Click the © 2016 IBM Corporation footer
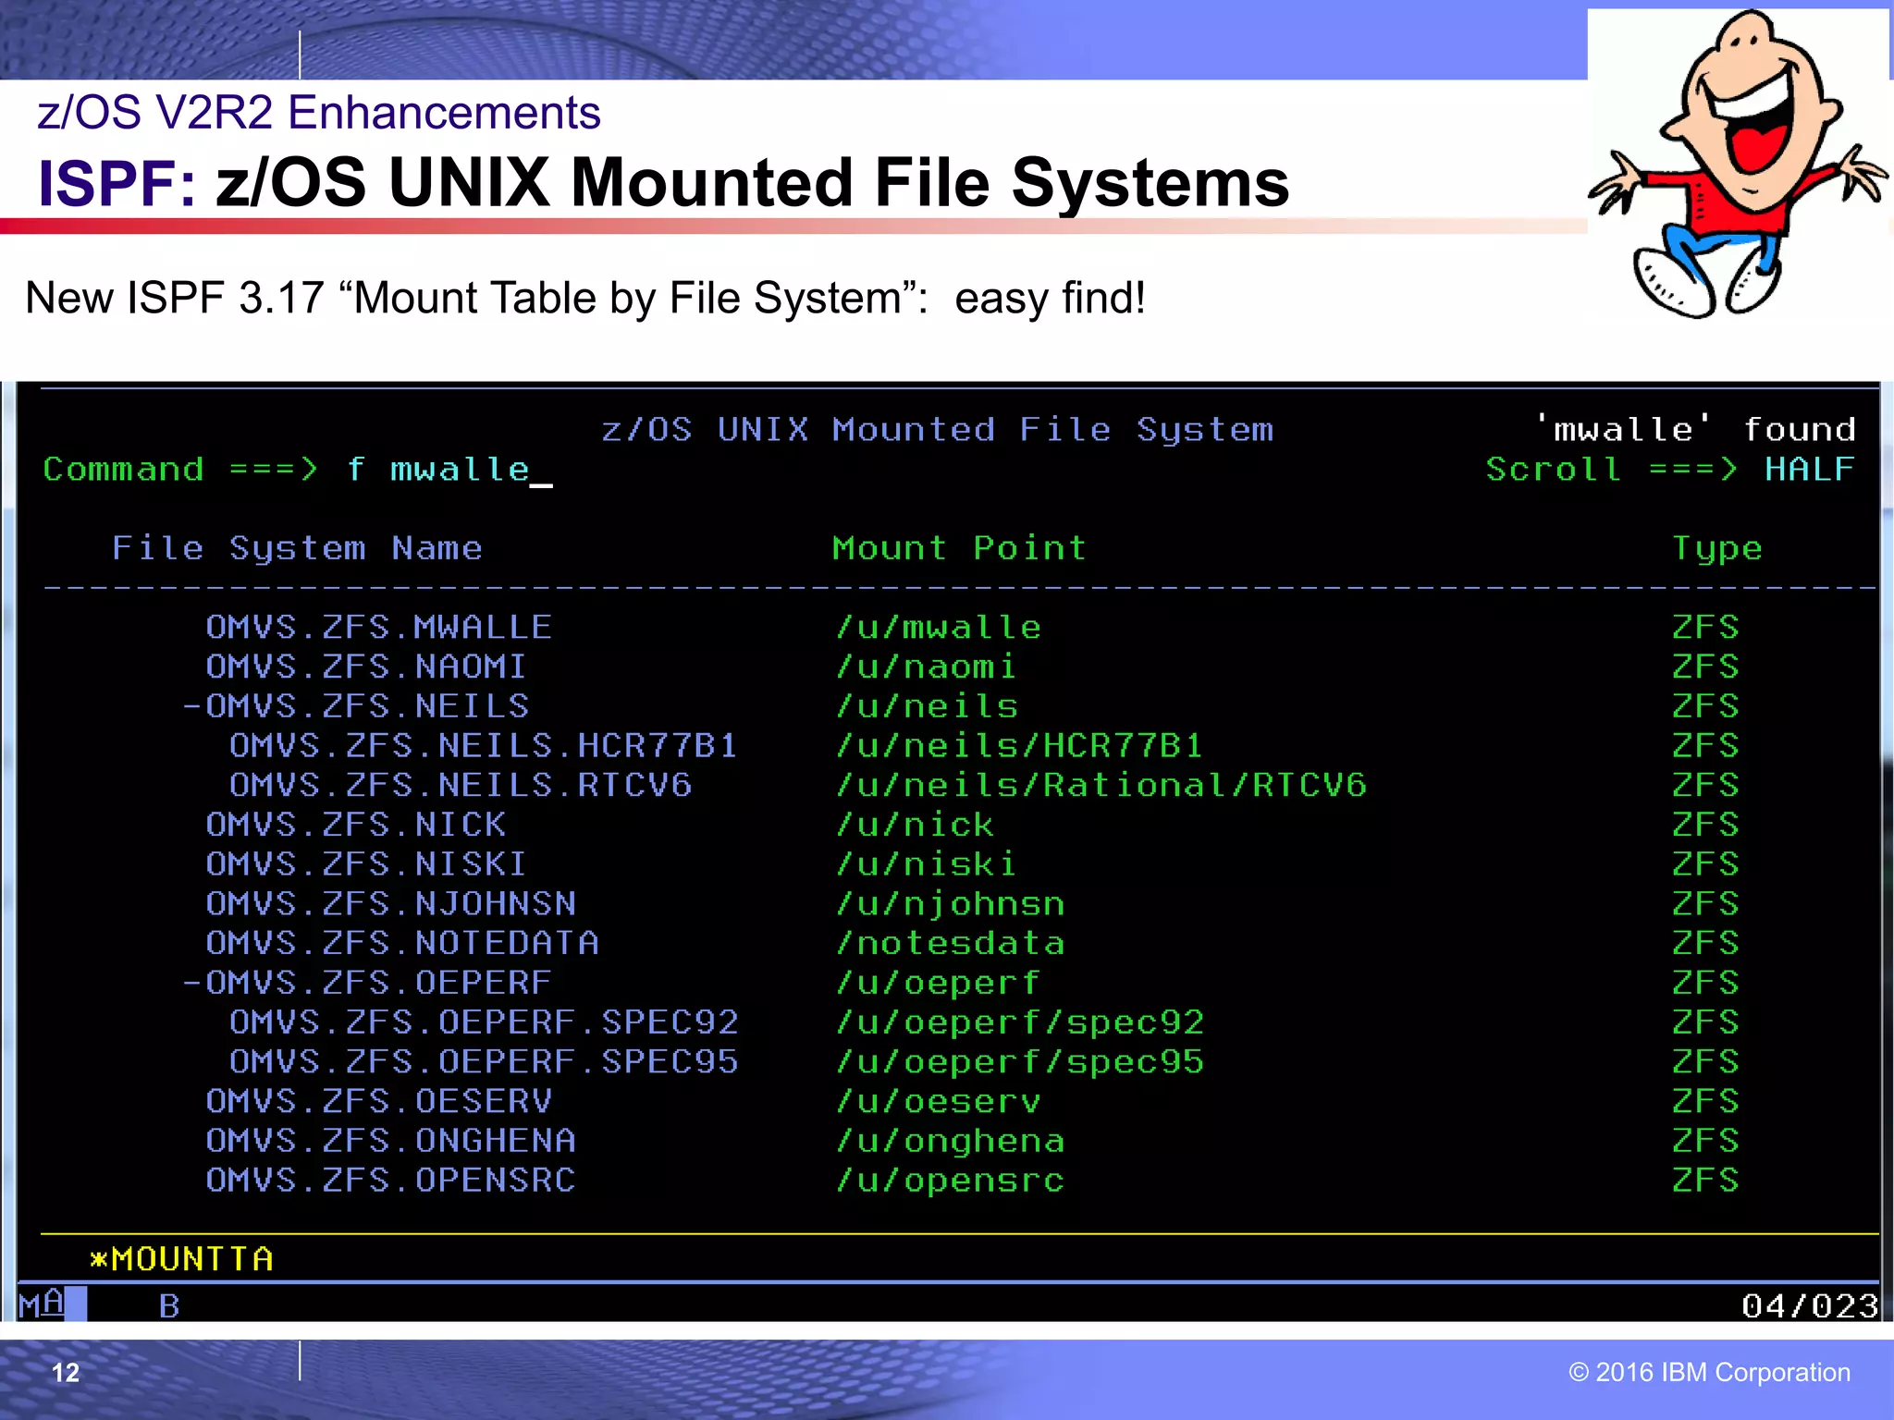The width and height of the screenshot is (1894, 1420). [x=1709, y=1372]
